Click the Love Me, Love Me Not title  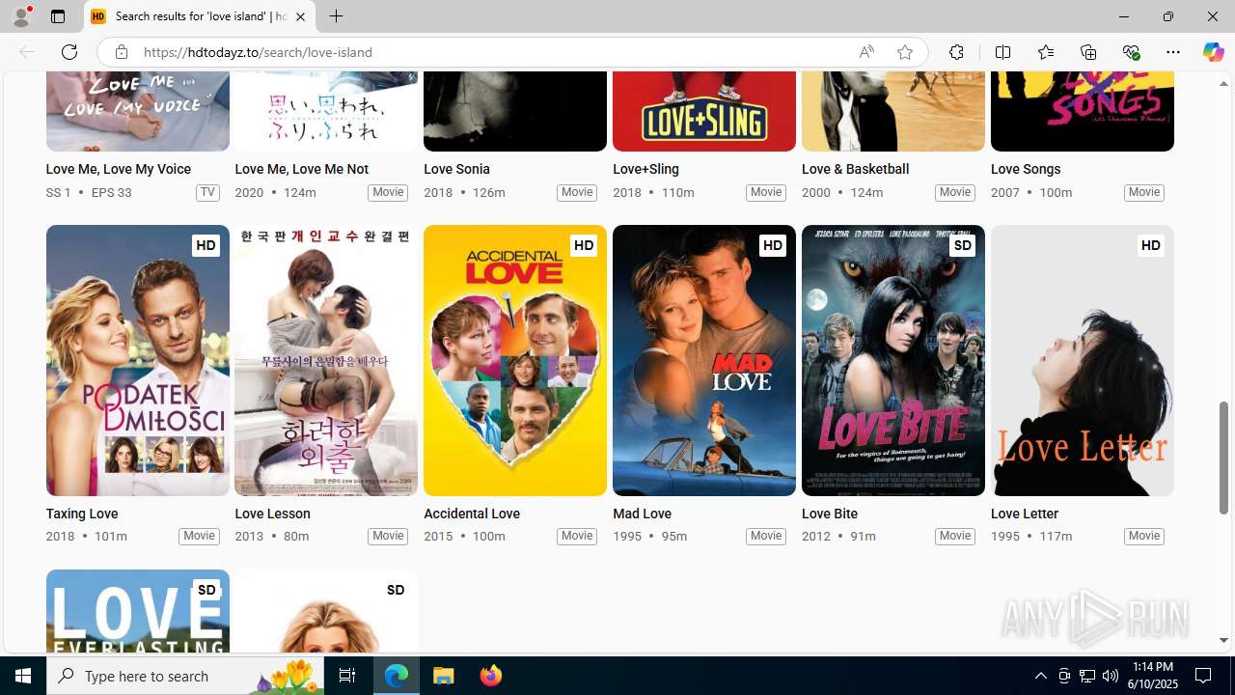coord(301,169)
